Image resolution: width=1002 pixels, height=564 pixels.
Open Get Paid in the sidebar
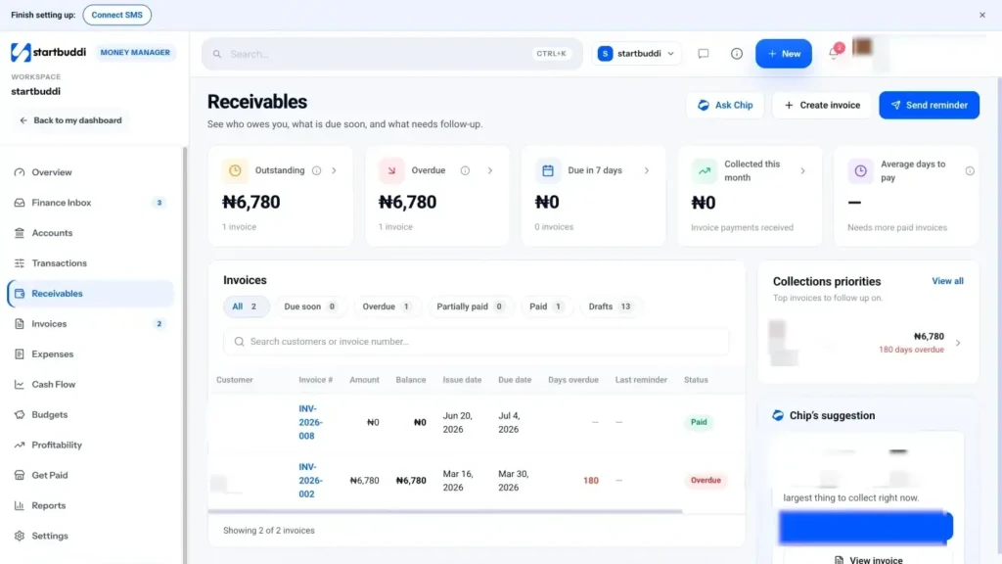(90, 475)
